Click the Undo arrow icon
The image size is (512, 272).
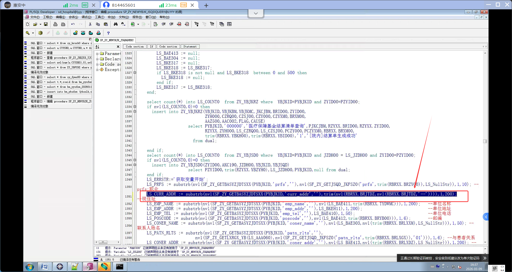click(73, 24)
